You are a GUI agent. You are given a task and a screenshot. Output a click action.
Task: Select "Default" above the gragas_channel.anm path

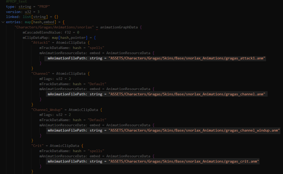[x=97, y=84]
